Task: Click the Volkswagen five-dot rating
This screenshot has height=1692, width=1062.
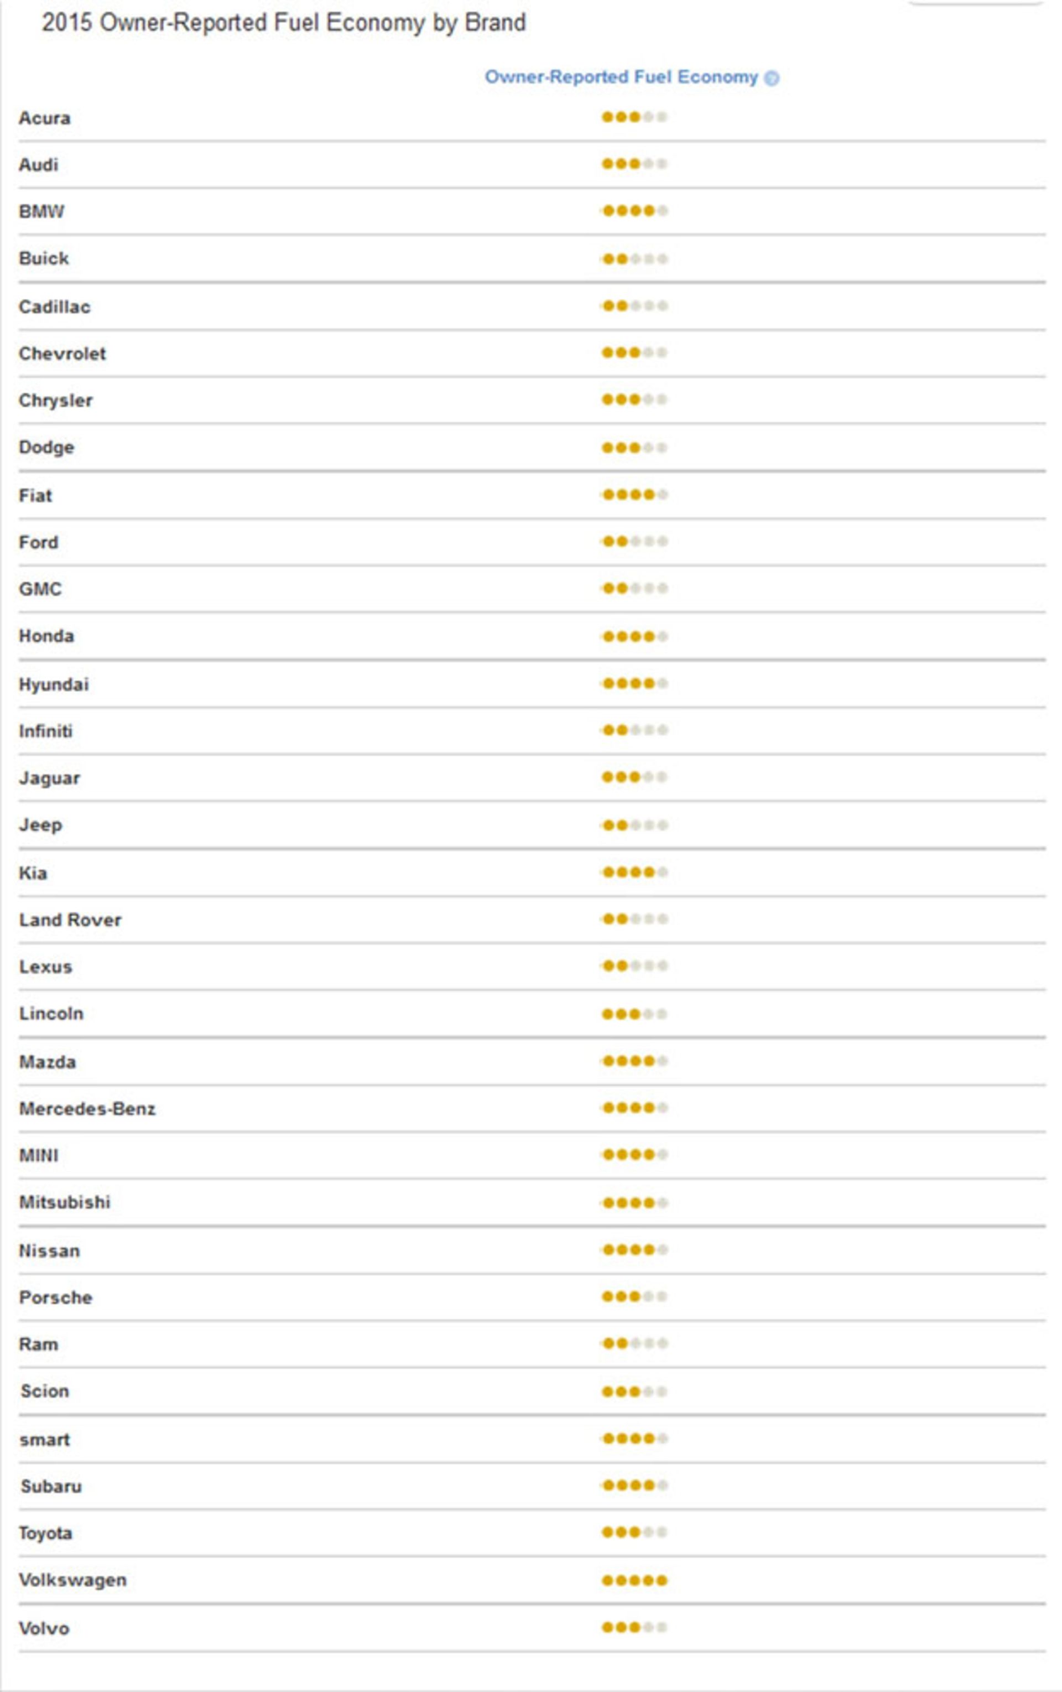Action: 634,1580
